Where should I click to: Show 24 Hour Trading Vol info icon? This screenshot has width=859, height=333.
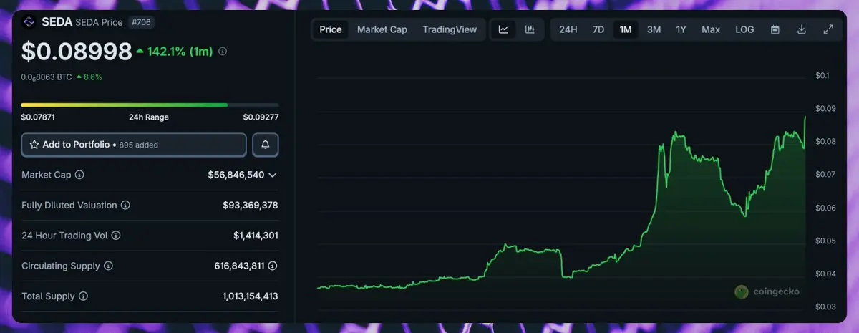point(116,236)
